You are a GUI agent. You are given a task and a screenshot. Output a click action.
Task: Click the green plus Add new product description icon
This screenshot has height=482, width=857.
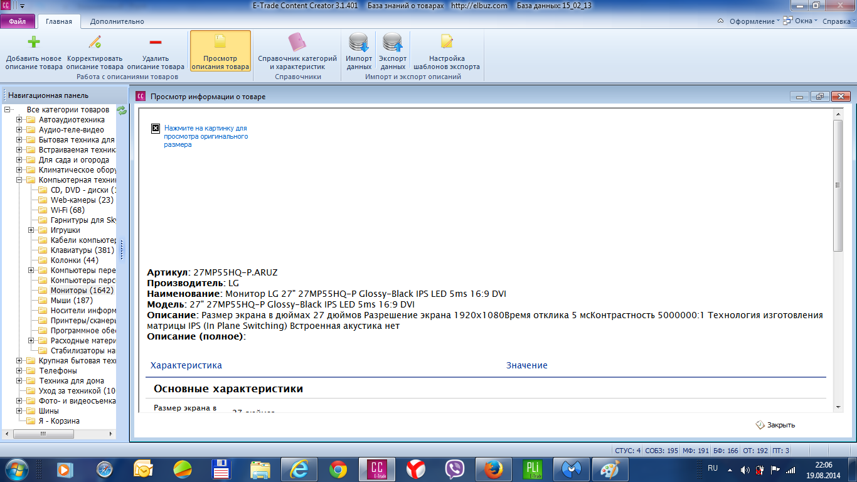click(34, 42)
